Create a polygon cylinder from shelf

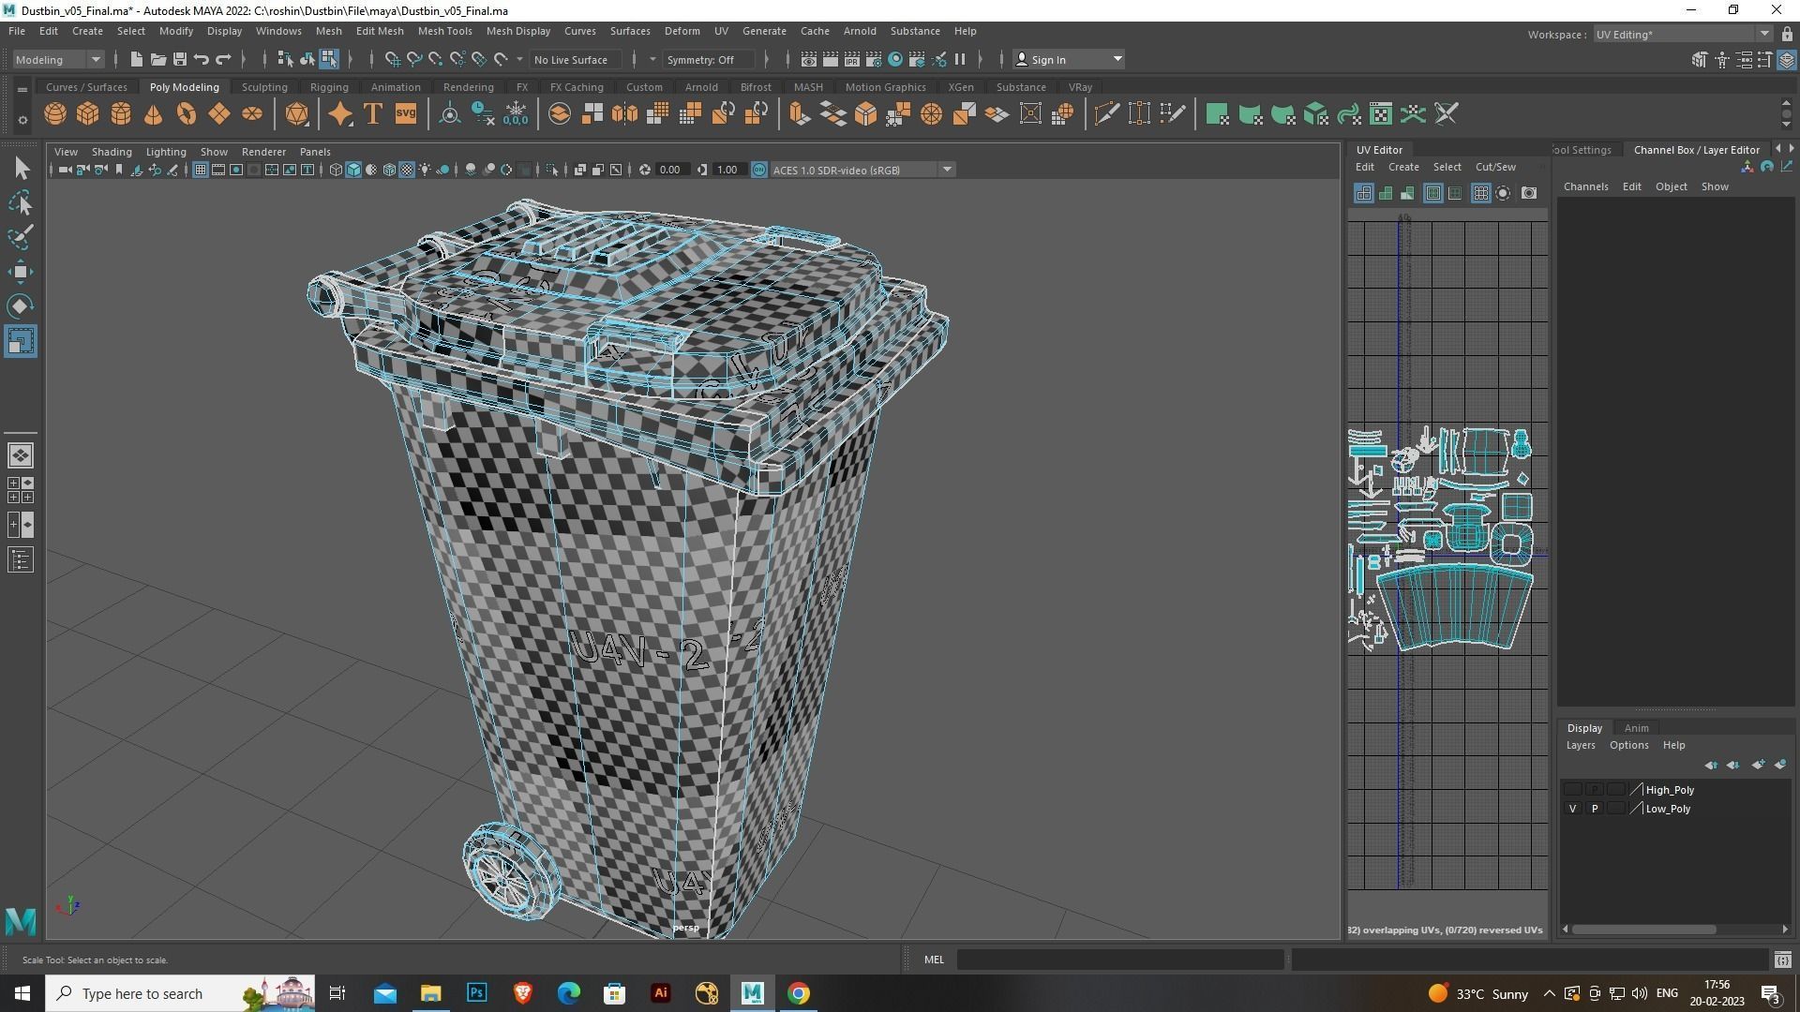click(121, 114)
